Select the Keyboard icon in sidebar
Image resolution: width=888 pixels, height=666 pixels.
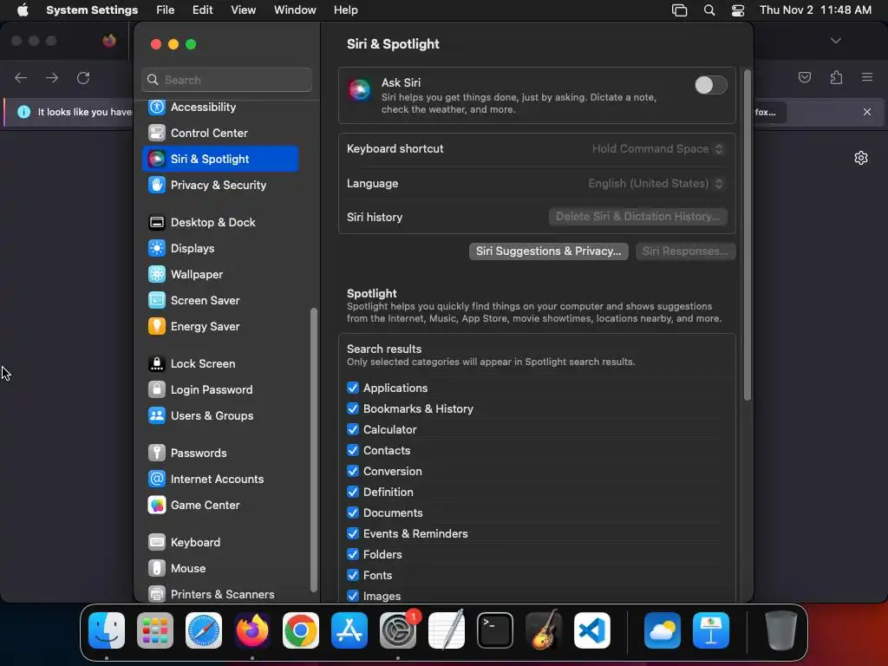pyautogui.click(x=157, y=543)
